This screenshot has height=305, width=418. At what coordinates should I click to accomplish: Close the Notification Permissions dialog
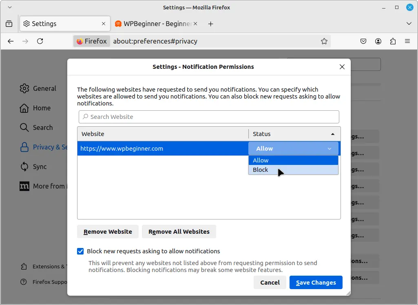click(342, 67)
